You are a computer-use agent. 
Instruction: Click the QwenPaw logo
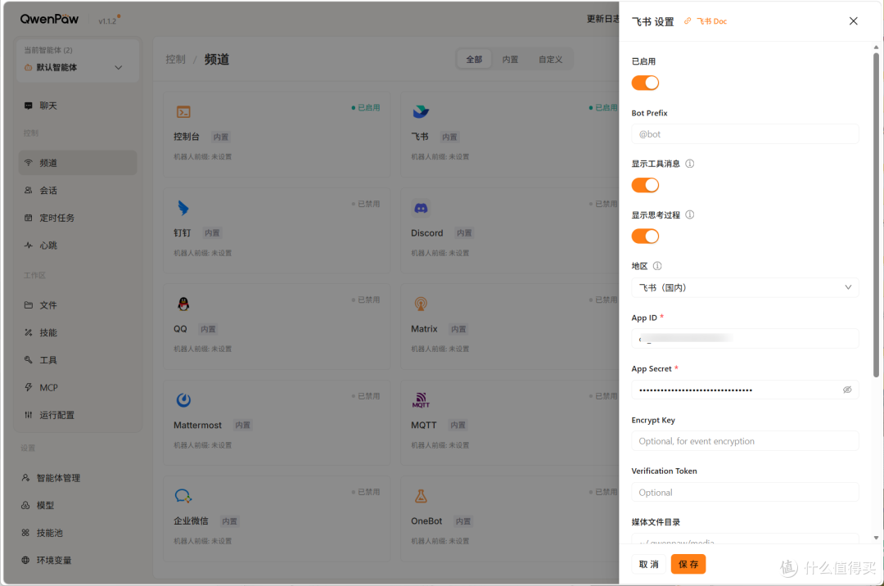49,19
